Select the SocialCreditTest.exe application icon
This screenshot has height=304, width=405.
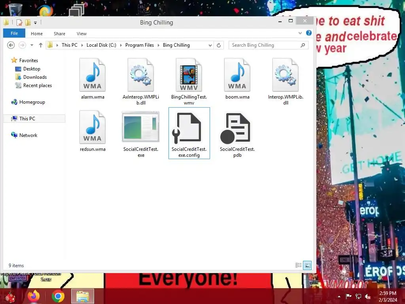(141, 127)
